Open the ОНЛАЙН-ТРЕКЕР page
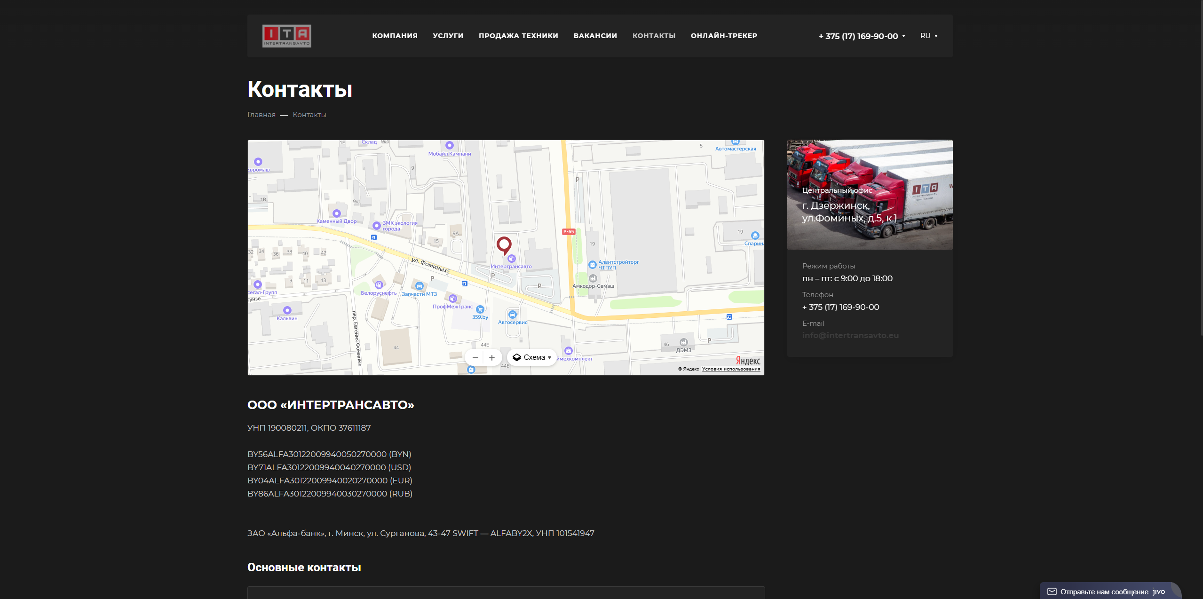1203x599 pixels. click(724, 36)
